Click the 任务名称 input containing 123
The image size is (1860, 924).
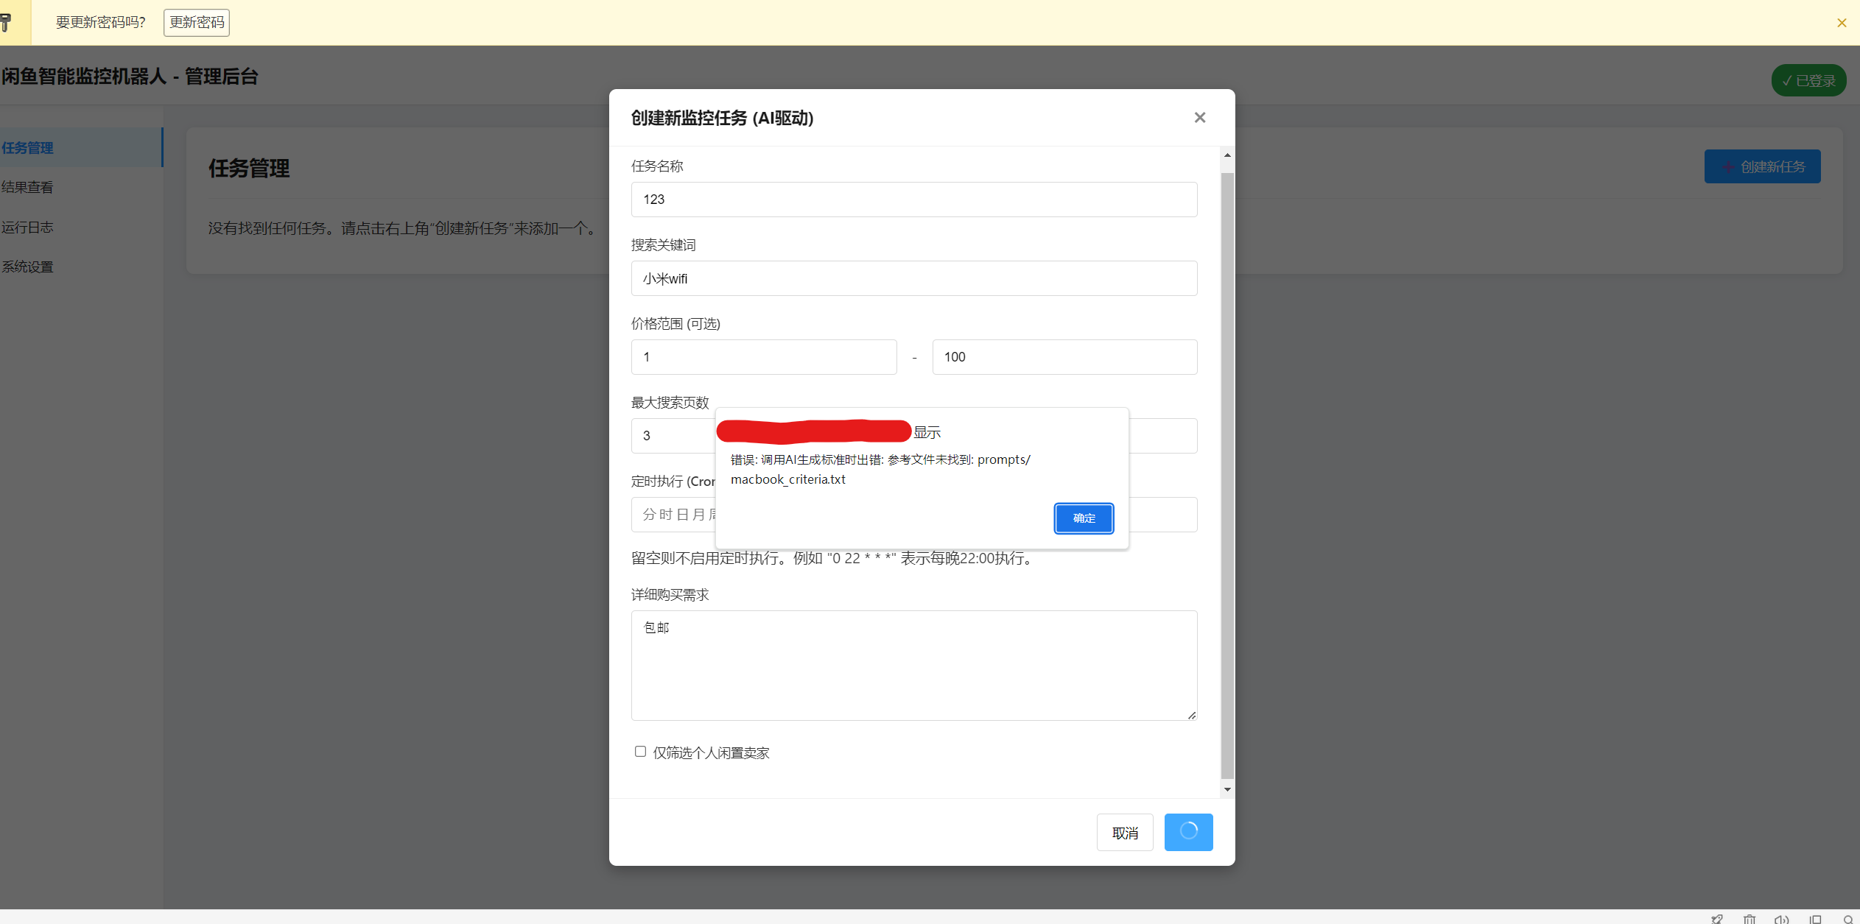click(913, 199)
